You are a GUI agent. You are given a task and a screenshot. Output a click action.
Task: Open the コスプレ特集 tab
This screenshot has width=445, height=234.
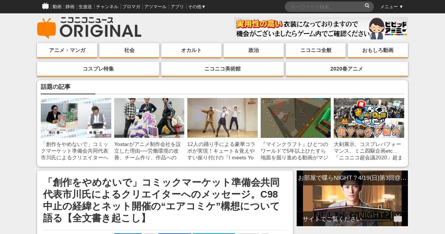tap(98, 69)
